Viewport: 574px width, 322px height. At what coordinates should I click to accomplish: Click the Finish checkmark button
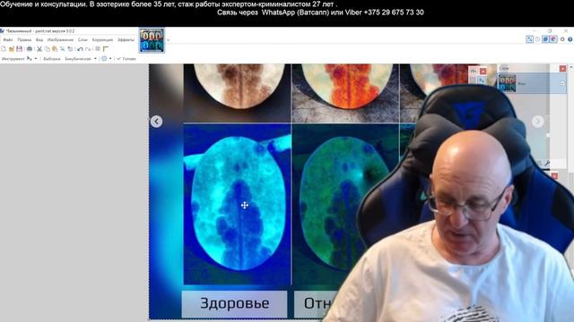[x=126, y=58]
